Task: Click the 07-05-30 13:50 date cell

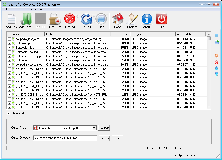Action: (x=186, y=60)
